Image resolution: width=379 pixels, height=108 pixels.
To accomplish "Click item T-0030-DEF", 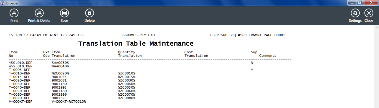I will click(20, 84).
